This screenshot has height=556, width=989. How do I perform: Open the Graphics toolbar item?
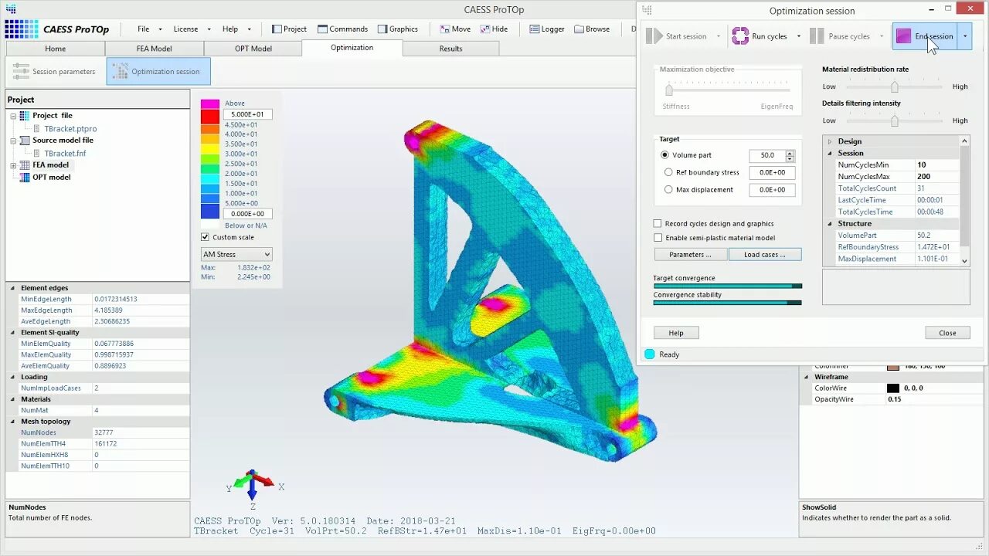tap(398, 29)
